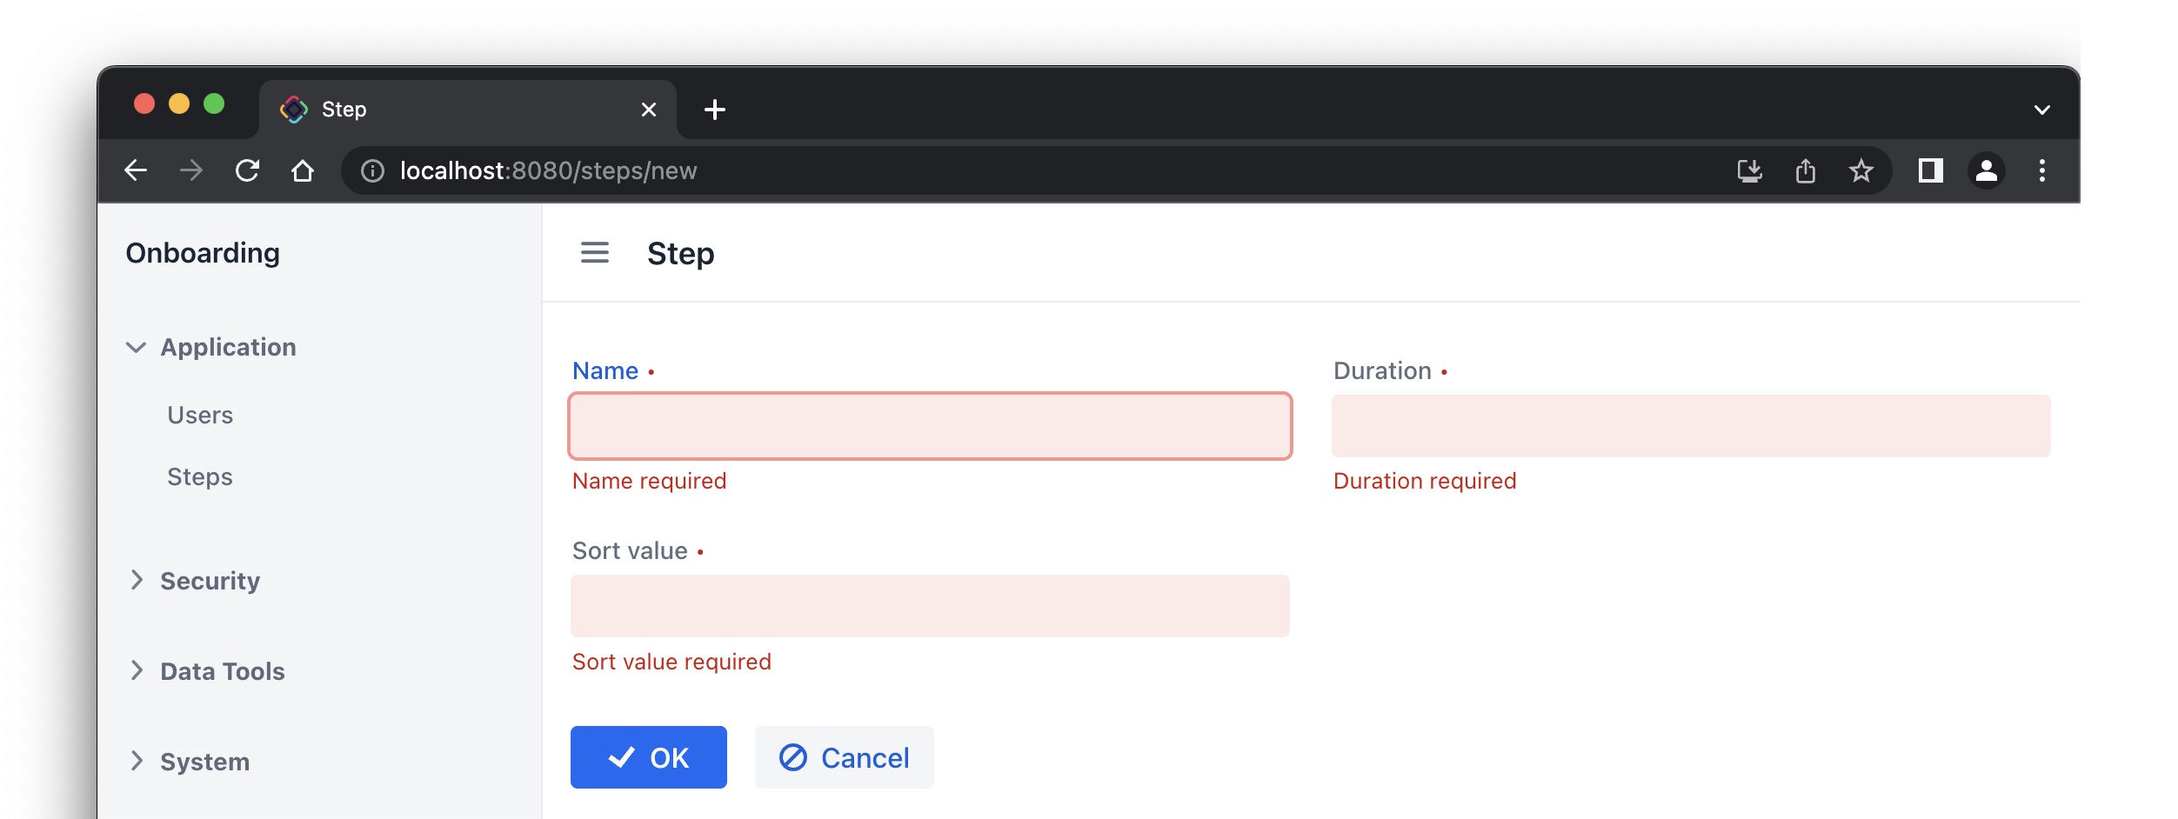
Task: Open Steps in the sidebar
Action: [x=200, y=476]
